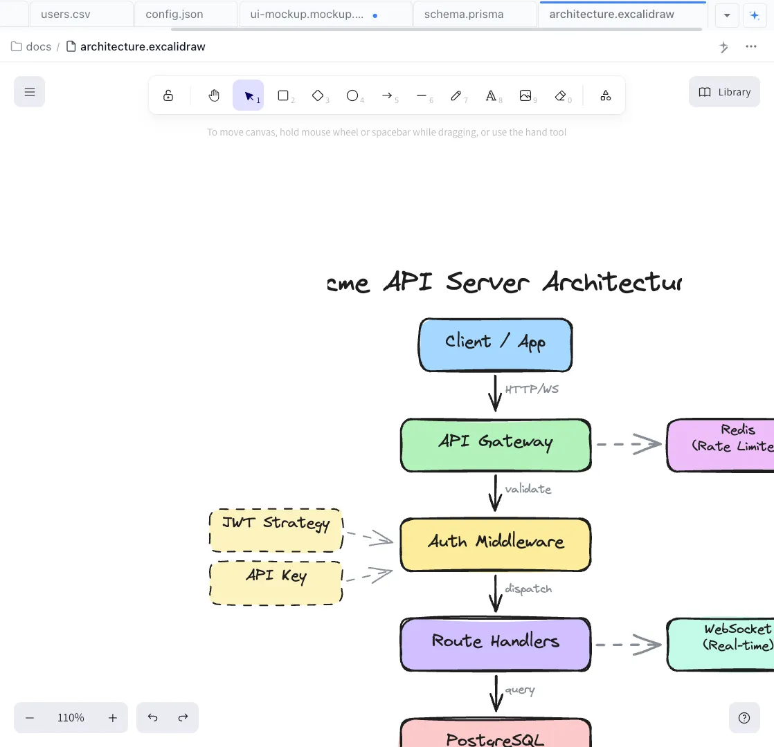Switch to the Hand panning tool
This screenshot has height=747, width=774.
214,95
